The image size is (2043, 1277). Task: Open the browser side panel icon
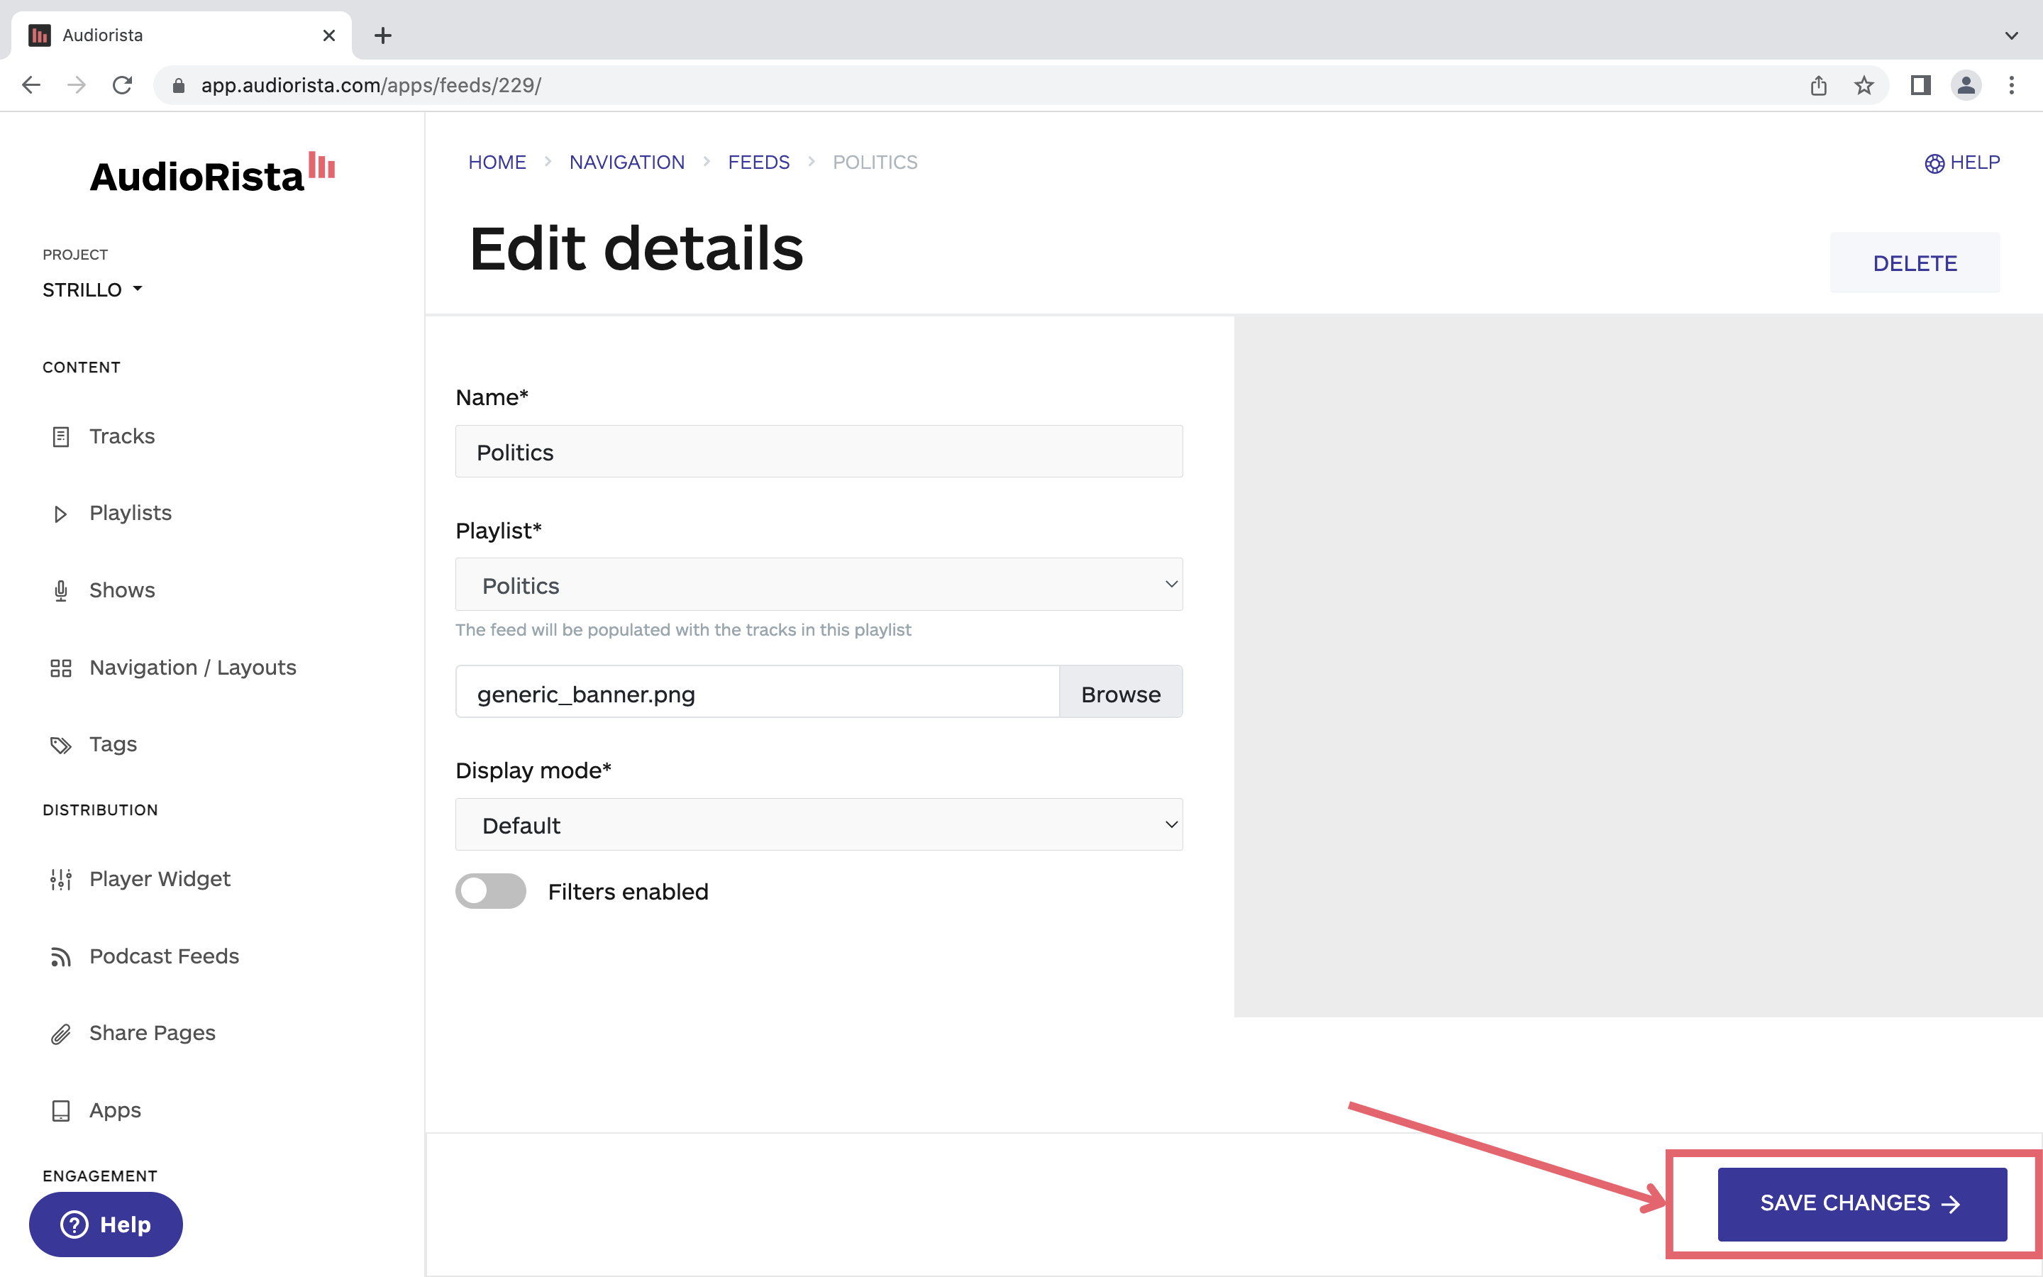(1920, 85)
